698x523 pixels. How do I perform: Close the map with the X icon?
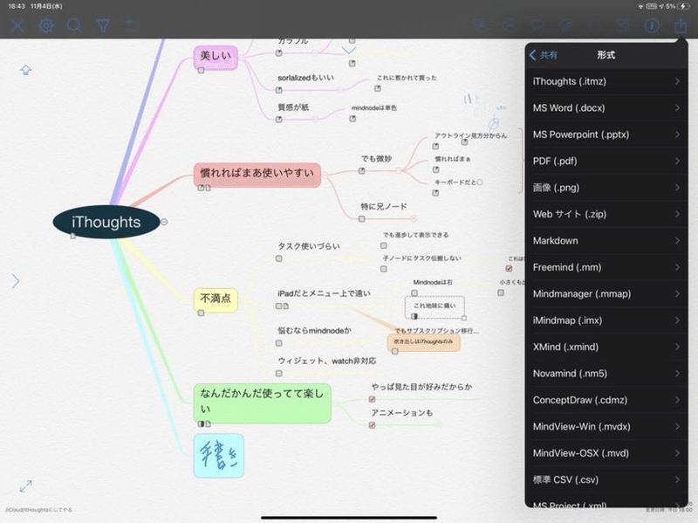pos(17,25)
